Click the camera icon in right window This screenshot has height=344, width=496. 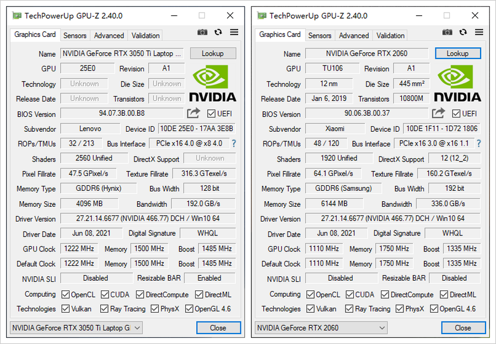point(448,32)
